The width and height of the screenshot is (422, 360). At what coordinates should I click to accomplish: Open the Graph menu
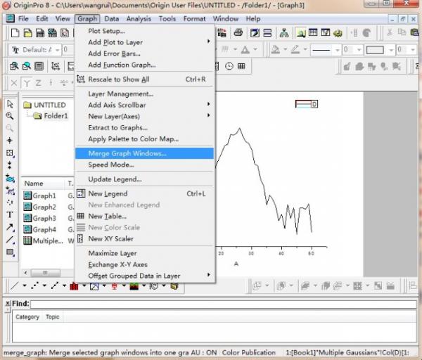click(87, 19)
